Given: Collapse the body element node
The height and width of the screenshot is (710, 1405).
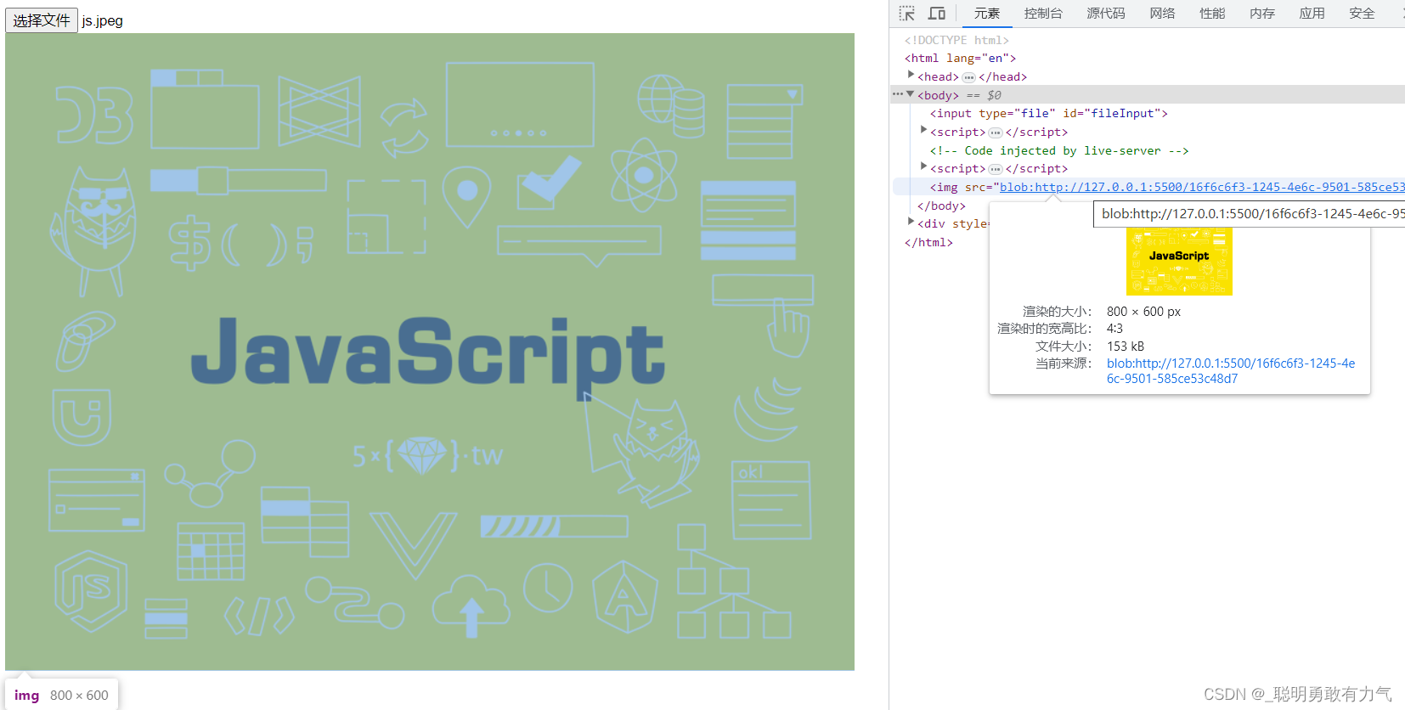Looking at the screenshot, I should pyautogui.click(x=911, y=94).
